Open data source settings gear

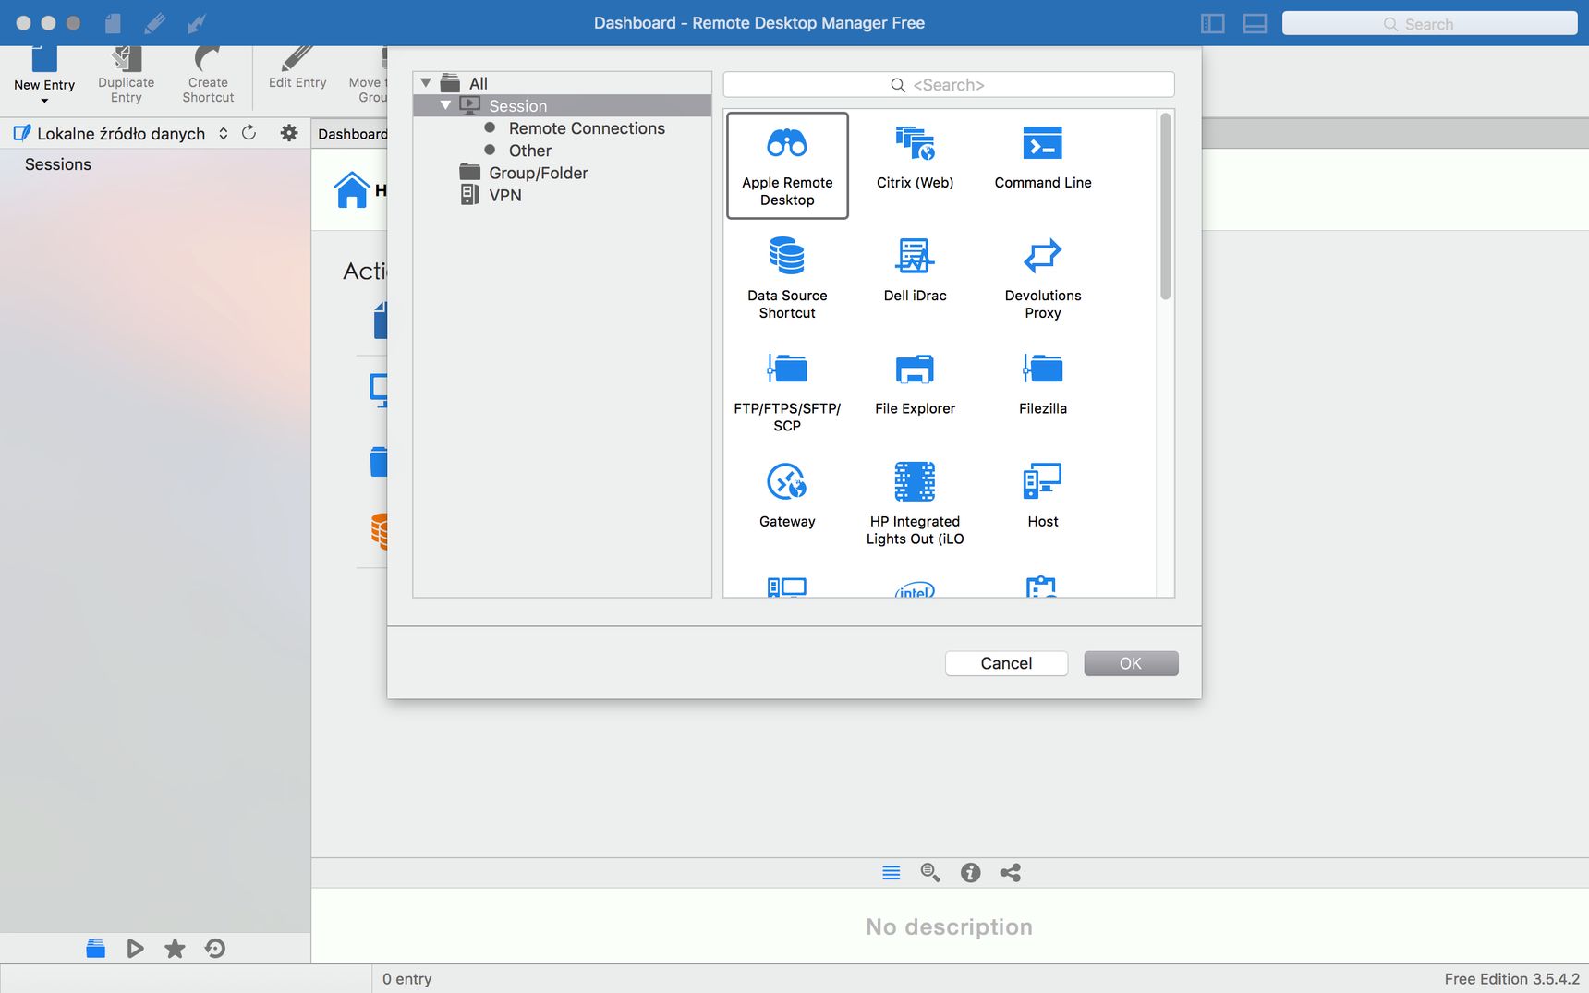(x=289, y=133)
